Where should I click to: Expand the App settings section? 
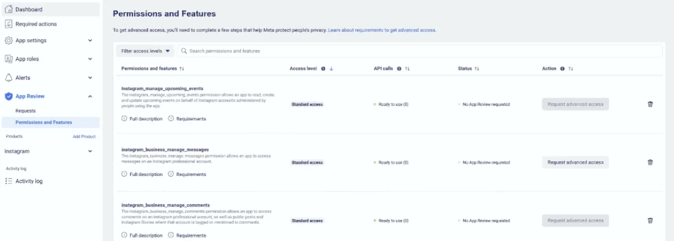pos(51,40)
